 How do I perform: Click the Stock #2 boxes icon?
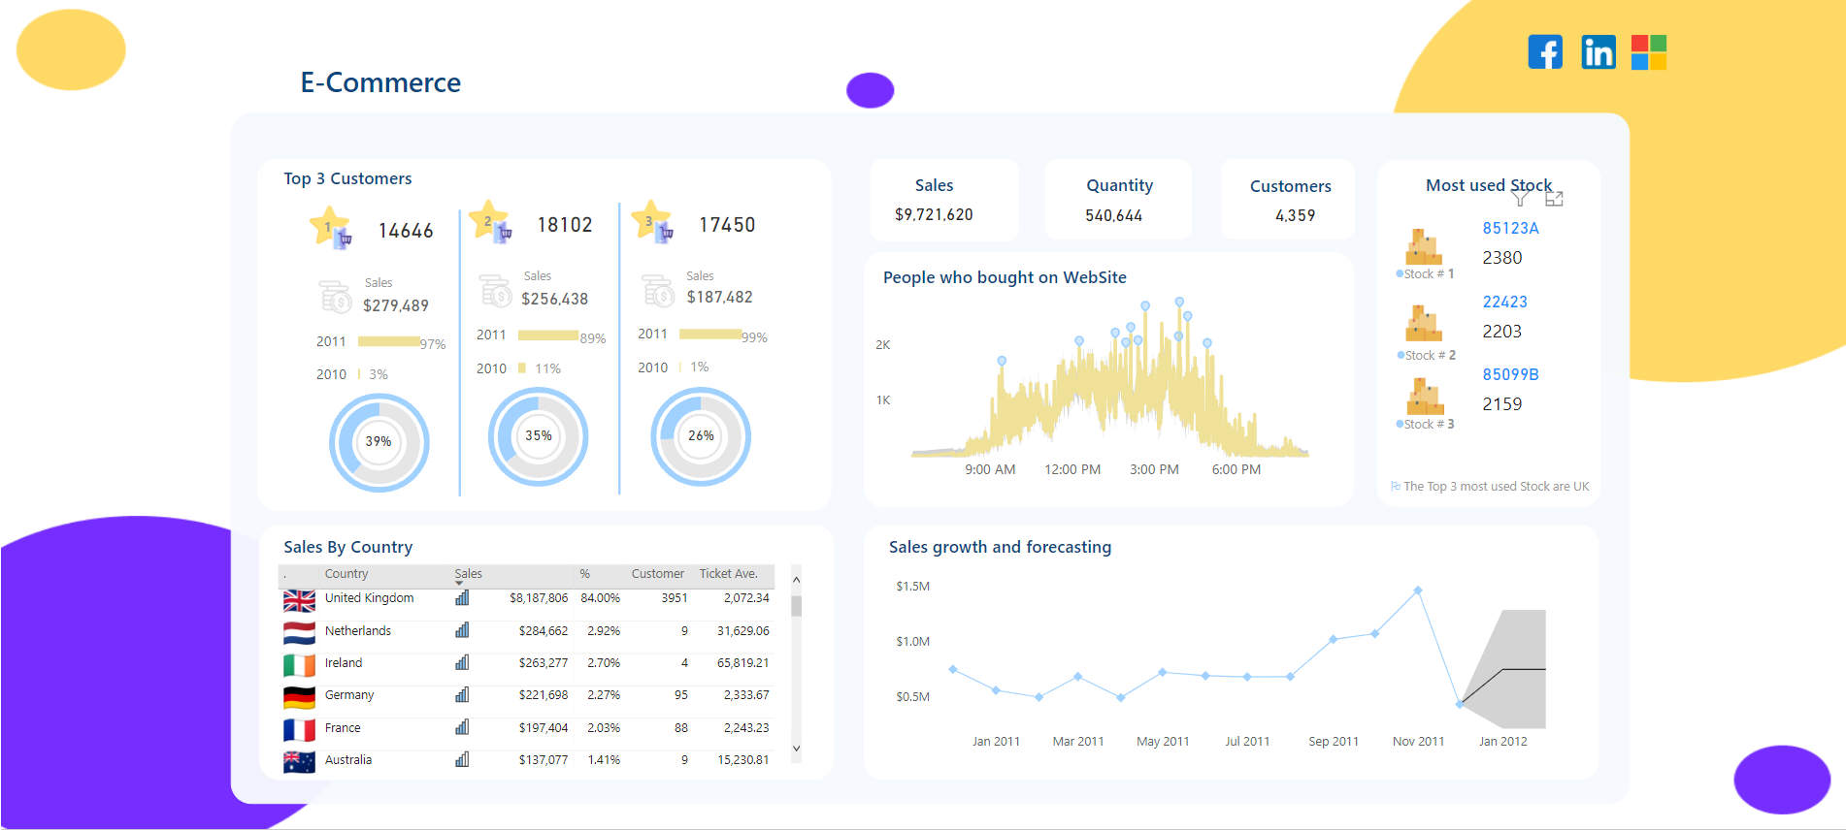pyautogui.click(x=1424, y=323)
